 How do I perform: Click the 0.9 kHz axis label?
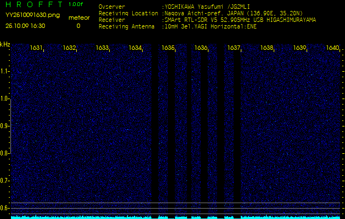[x=4, y=126]
